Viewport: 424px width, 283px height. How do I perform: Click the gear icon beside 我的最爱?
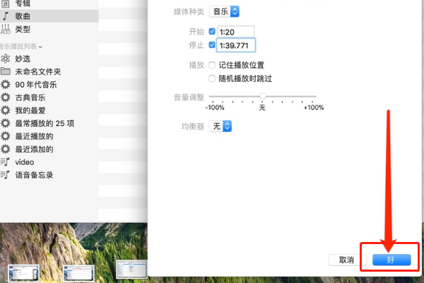[6, 110]
